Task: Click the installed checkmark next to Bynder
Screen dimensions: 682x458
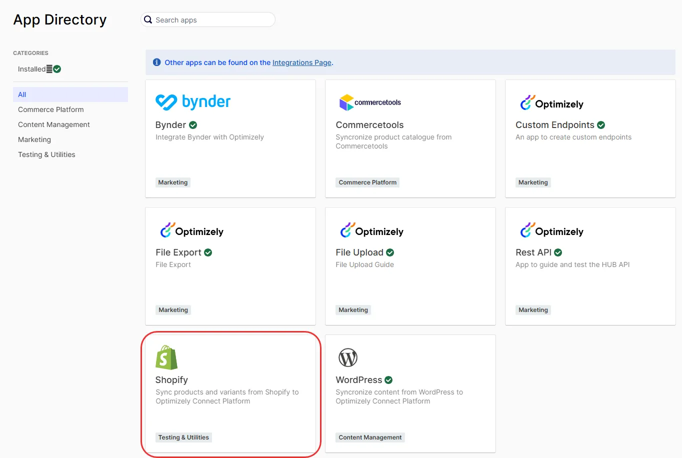Action: point(193,125)
